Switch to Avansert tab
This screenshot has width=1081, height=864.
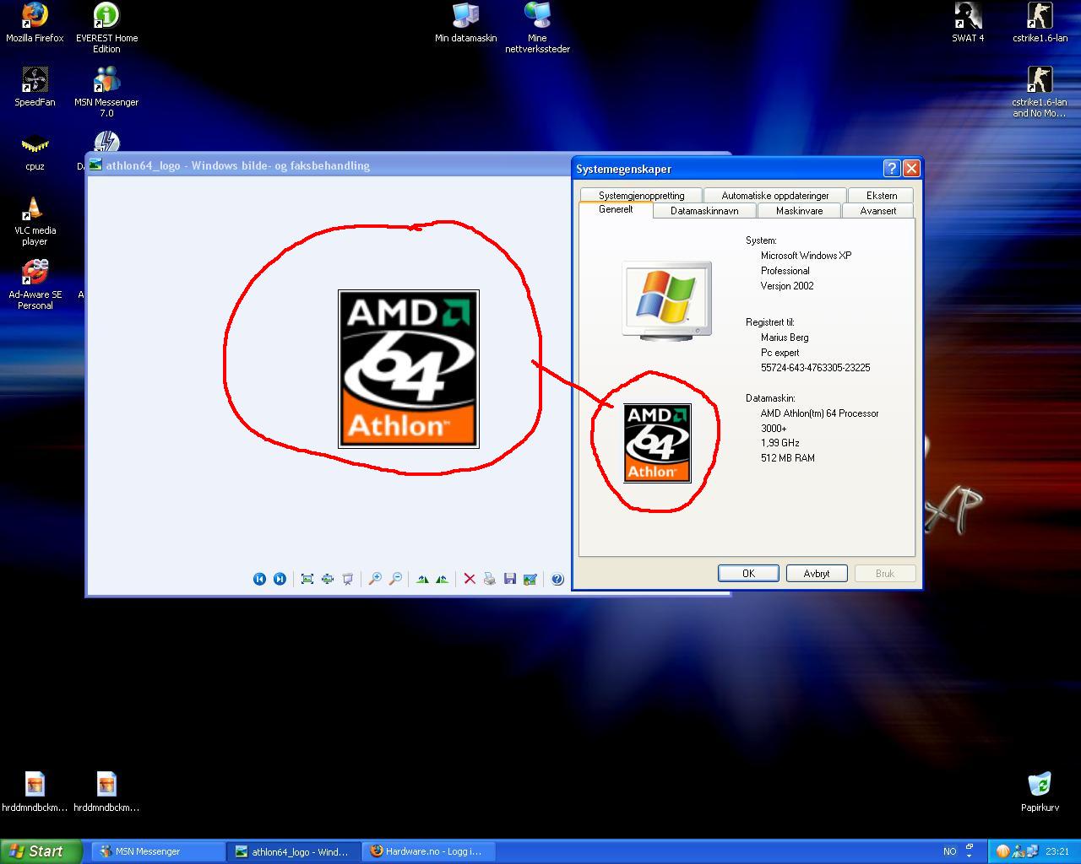tap(877, 211)
